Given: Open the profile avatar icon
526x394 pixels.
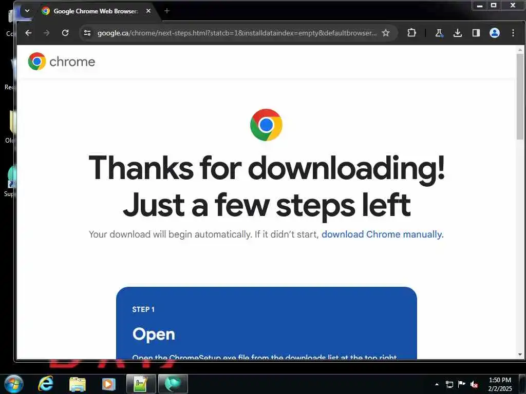Looking at the screenshot, I should coord(495,33).
